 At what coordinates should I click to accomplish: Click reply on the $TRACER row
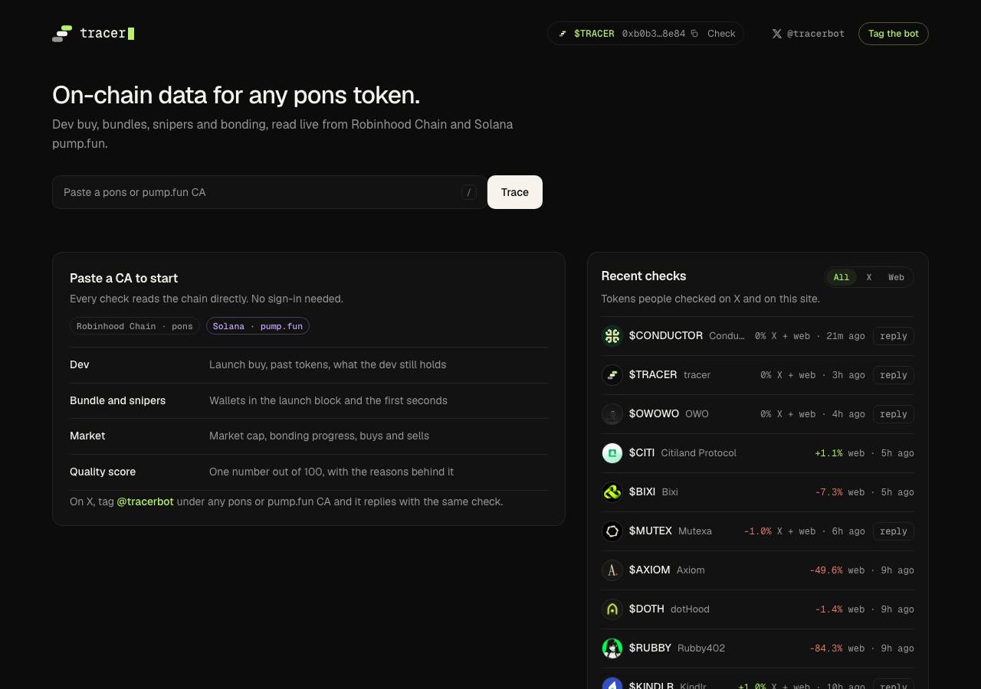pos(894,375)
